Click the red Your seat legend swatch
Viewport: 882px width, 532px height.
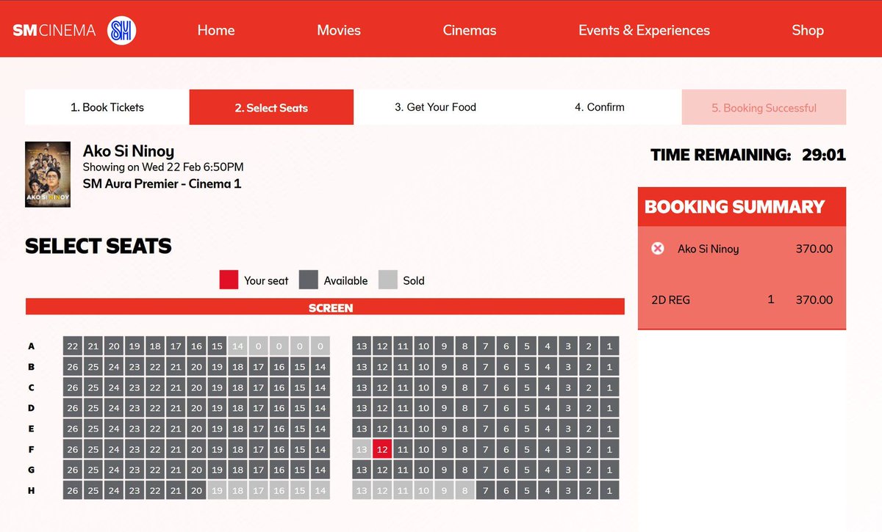coord(229,280)
